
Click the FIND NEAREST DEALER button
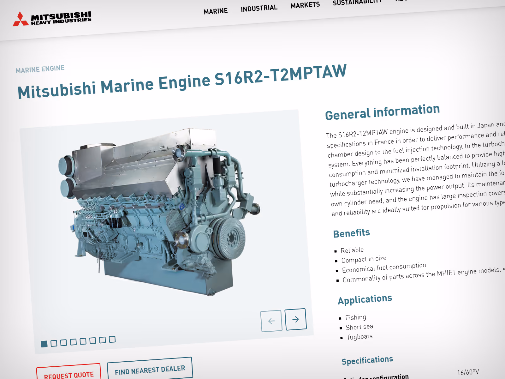pos(150,369)
